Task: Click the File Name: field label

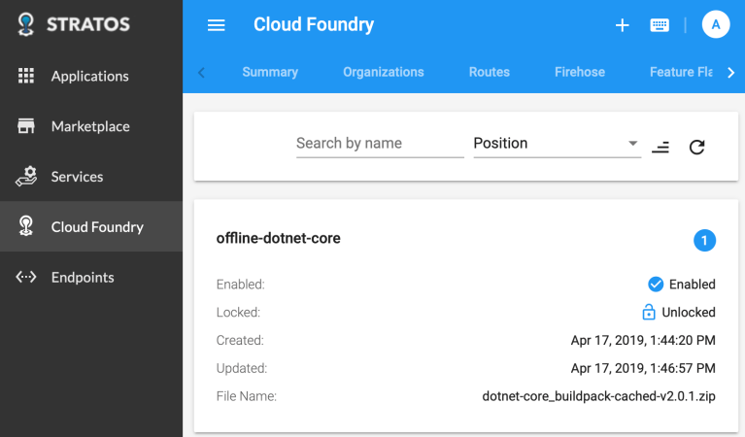Action: click(246, 396)
